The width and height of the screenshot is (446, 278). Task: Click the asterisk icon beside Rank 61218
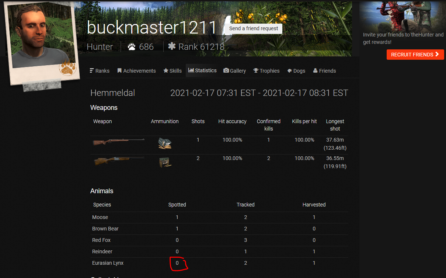tap(172, 46)
